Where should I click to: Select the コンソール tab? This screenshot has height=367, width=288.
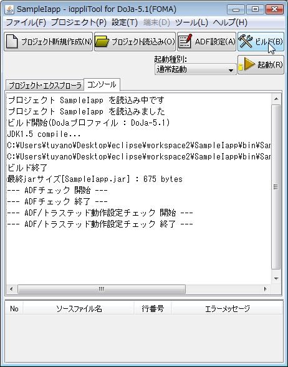click(102, 84)
